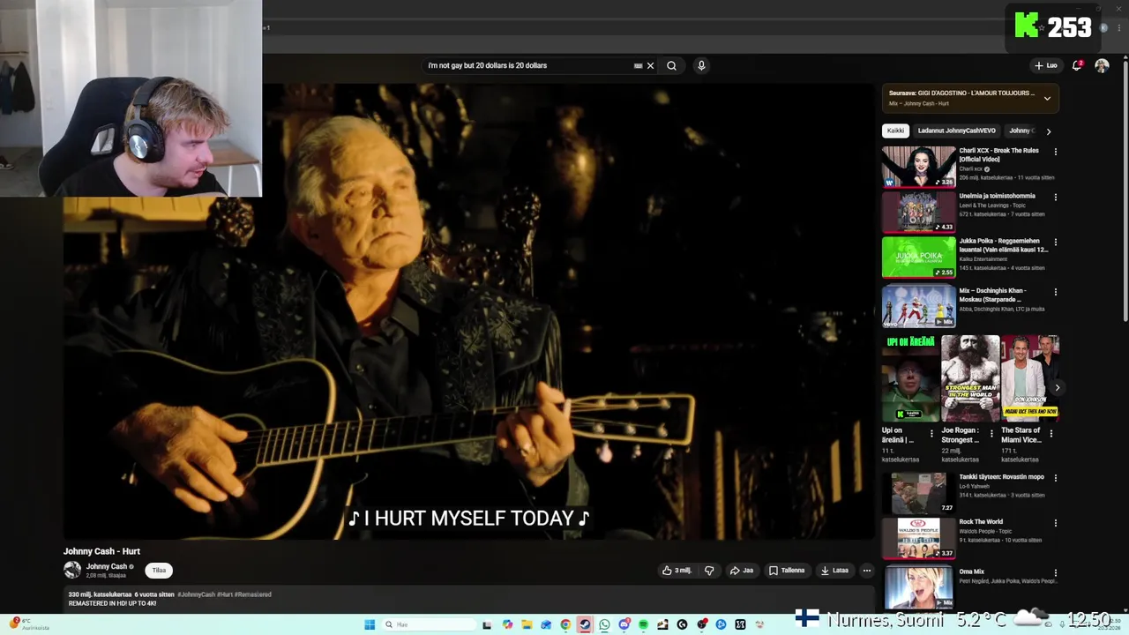Open the Unelmia ja toimistohommia video title
The image size is (1129, 635).
pyautogui.click(x=997, y=196)
